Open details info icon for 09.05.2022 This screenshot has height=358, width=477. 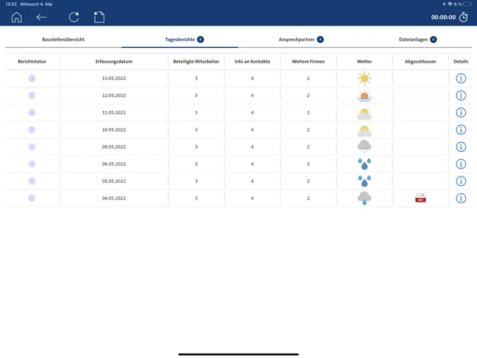click(x=461, y=147)
